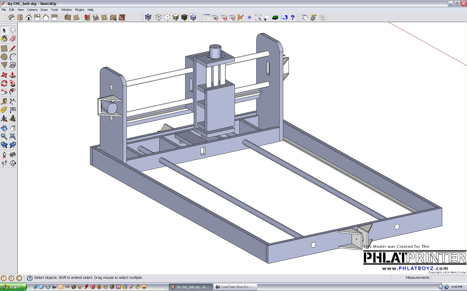This screenshot has height=291, width=467.
Task: Click the Measurements input box
Action: point(448,278)
